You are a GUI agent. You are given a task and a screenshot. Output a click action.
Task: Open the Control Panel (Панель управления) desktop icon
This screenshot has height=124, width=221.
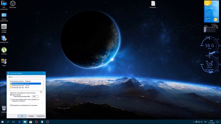pyautogui.click(x=4, y=17)
